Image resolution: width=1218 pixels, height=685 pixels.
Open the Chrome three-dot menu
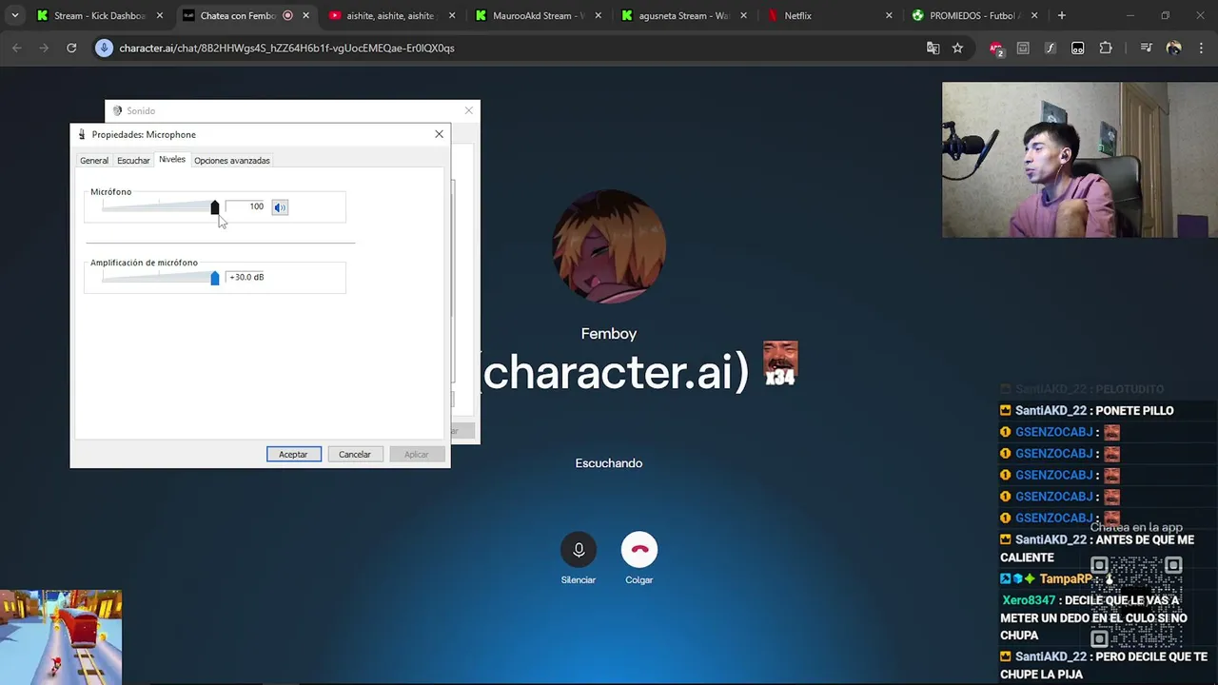(1200, 48)
